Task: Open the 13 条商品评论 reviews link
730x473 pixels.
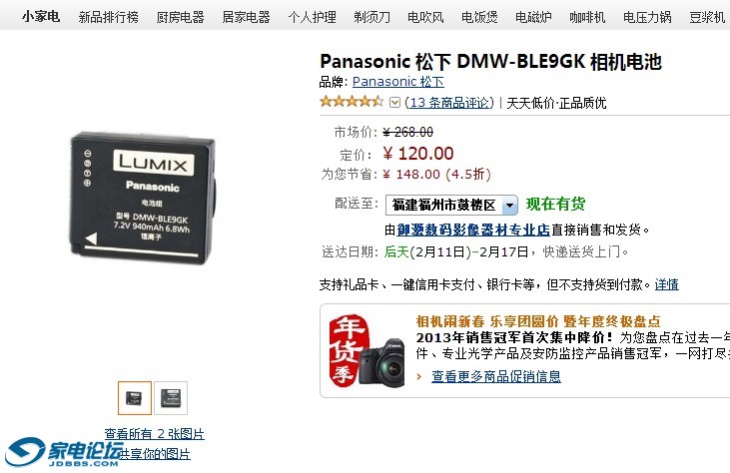Action: point(449,103)
